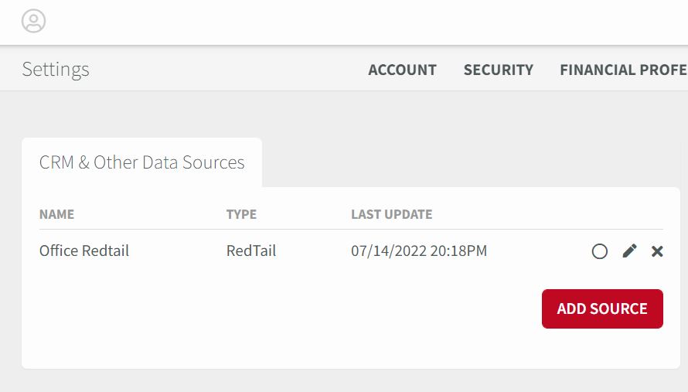Switch to the ACCOUNT tab
This screenshot has height=392, width=688.
pos(402,70)
